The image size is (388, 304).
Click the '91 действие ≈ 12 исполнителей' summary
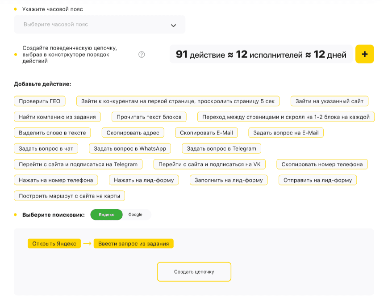pos(261,54)
